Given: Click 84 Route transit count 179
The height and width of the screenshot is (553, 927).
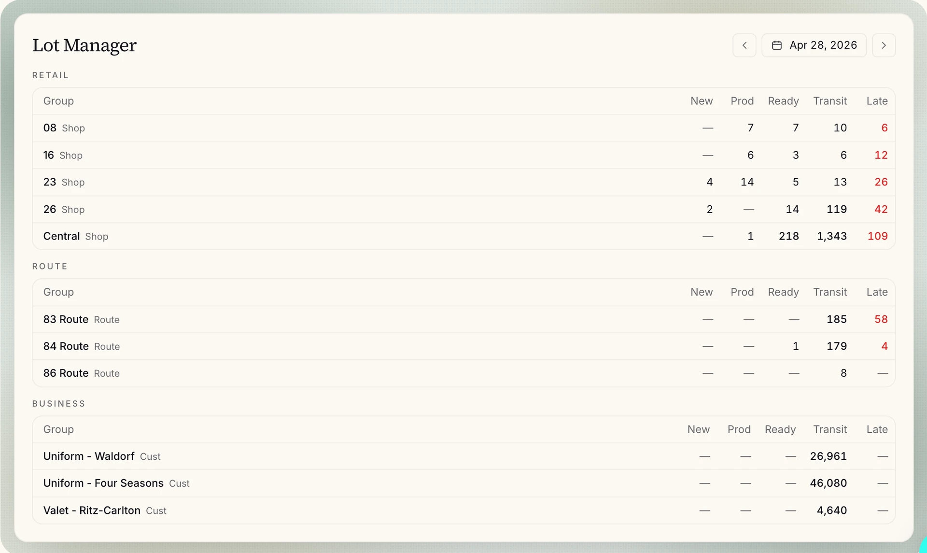Looking at the screenshot, I should pos(836,346).
